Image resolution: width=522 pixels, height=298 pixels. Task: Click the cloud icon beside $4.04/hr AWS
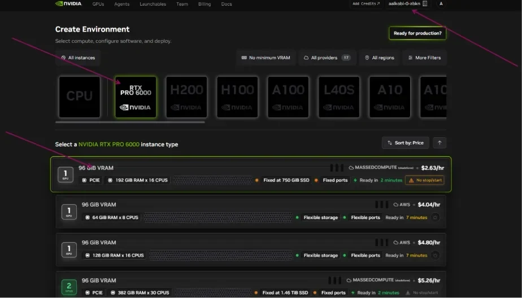coord(396,204)
